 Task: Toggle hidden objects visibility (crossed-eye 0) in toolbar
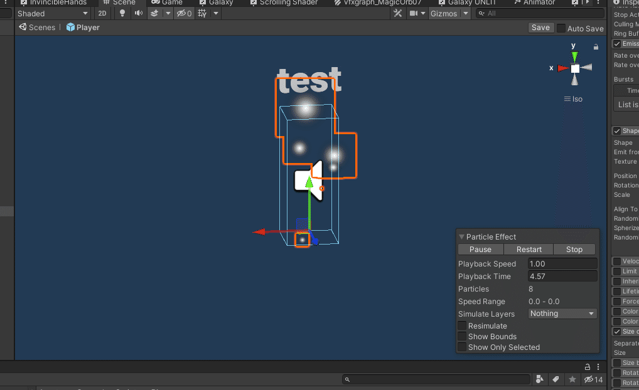(184, 13)
